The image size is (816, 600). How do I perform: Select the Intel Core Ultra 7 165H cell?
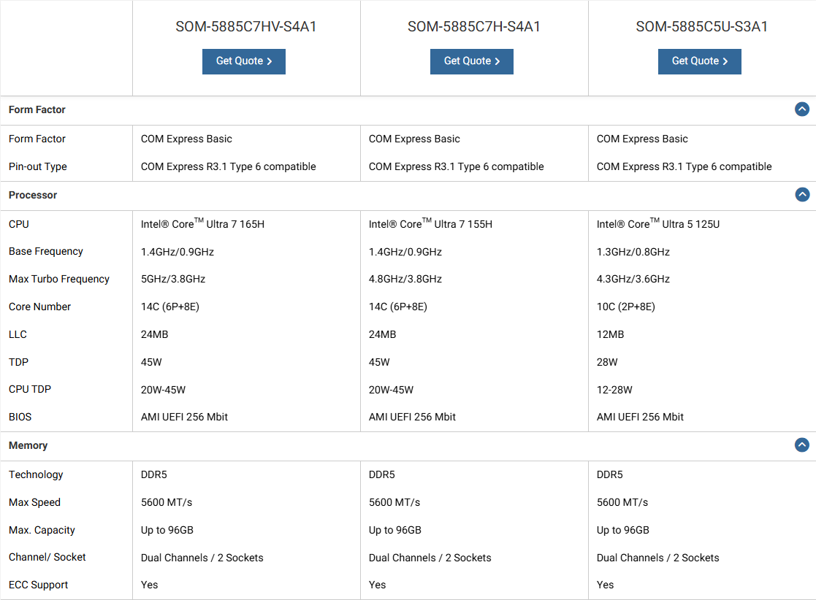pyautogui.click(x=202, y=223)
